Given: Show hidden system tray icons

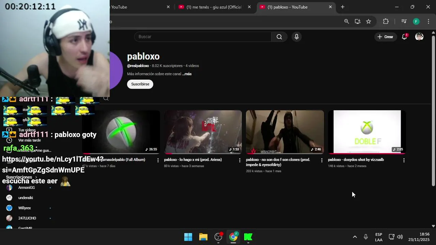Looking at the screenshot, I should [355, 237].
